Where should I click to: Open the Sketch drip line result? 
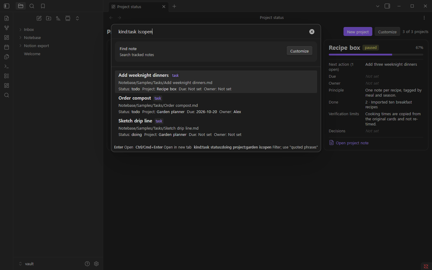(216, 127)
